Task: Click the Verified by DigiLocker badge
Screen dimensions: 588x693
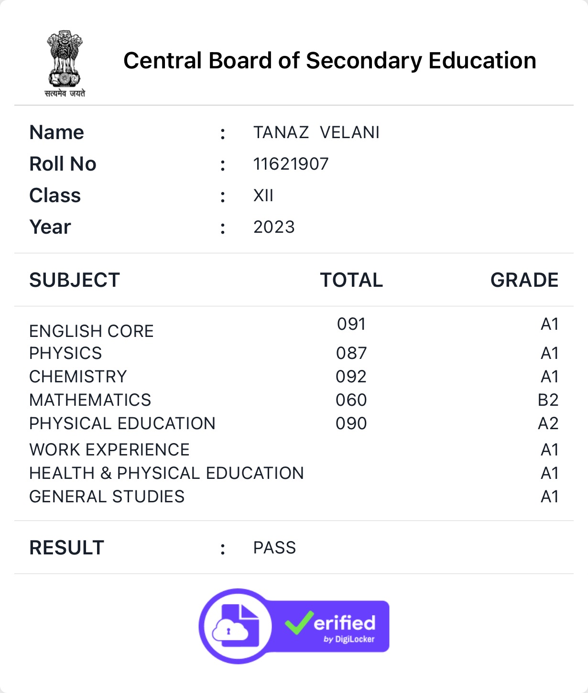Action: click(x=294, y=626)
